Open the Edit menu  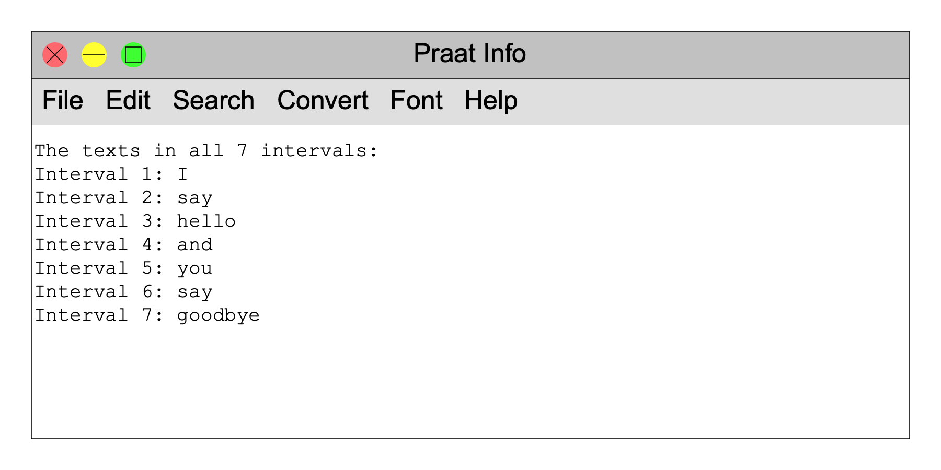tap(128, 100)
